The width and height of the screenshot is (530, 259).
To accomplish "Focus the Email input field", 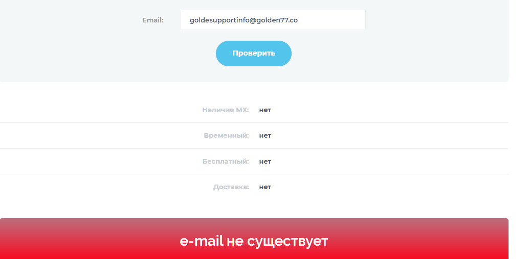I will [273, 20].
